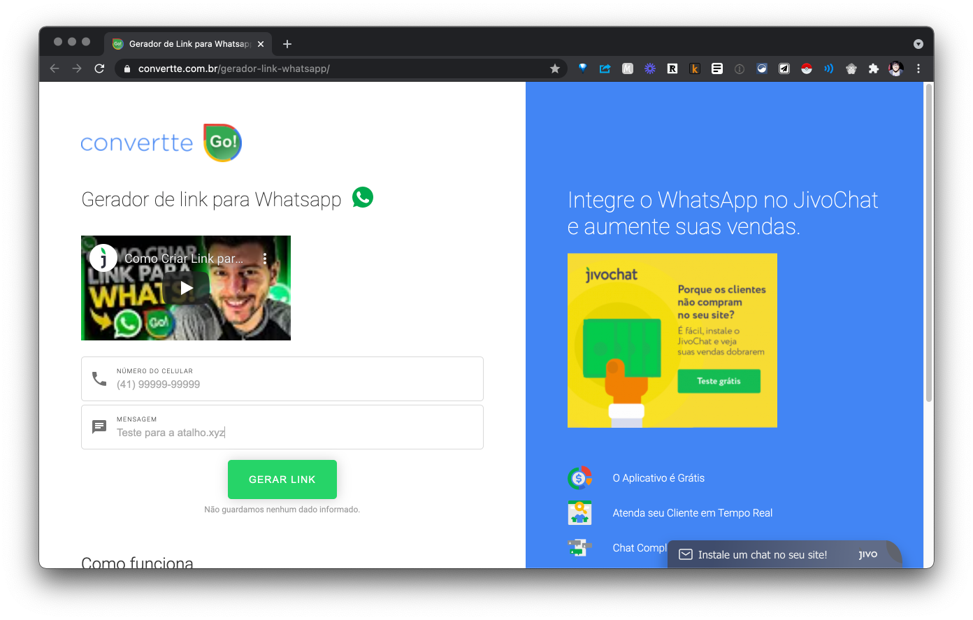
Task: Go forward to the next page
Action: 77,69
